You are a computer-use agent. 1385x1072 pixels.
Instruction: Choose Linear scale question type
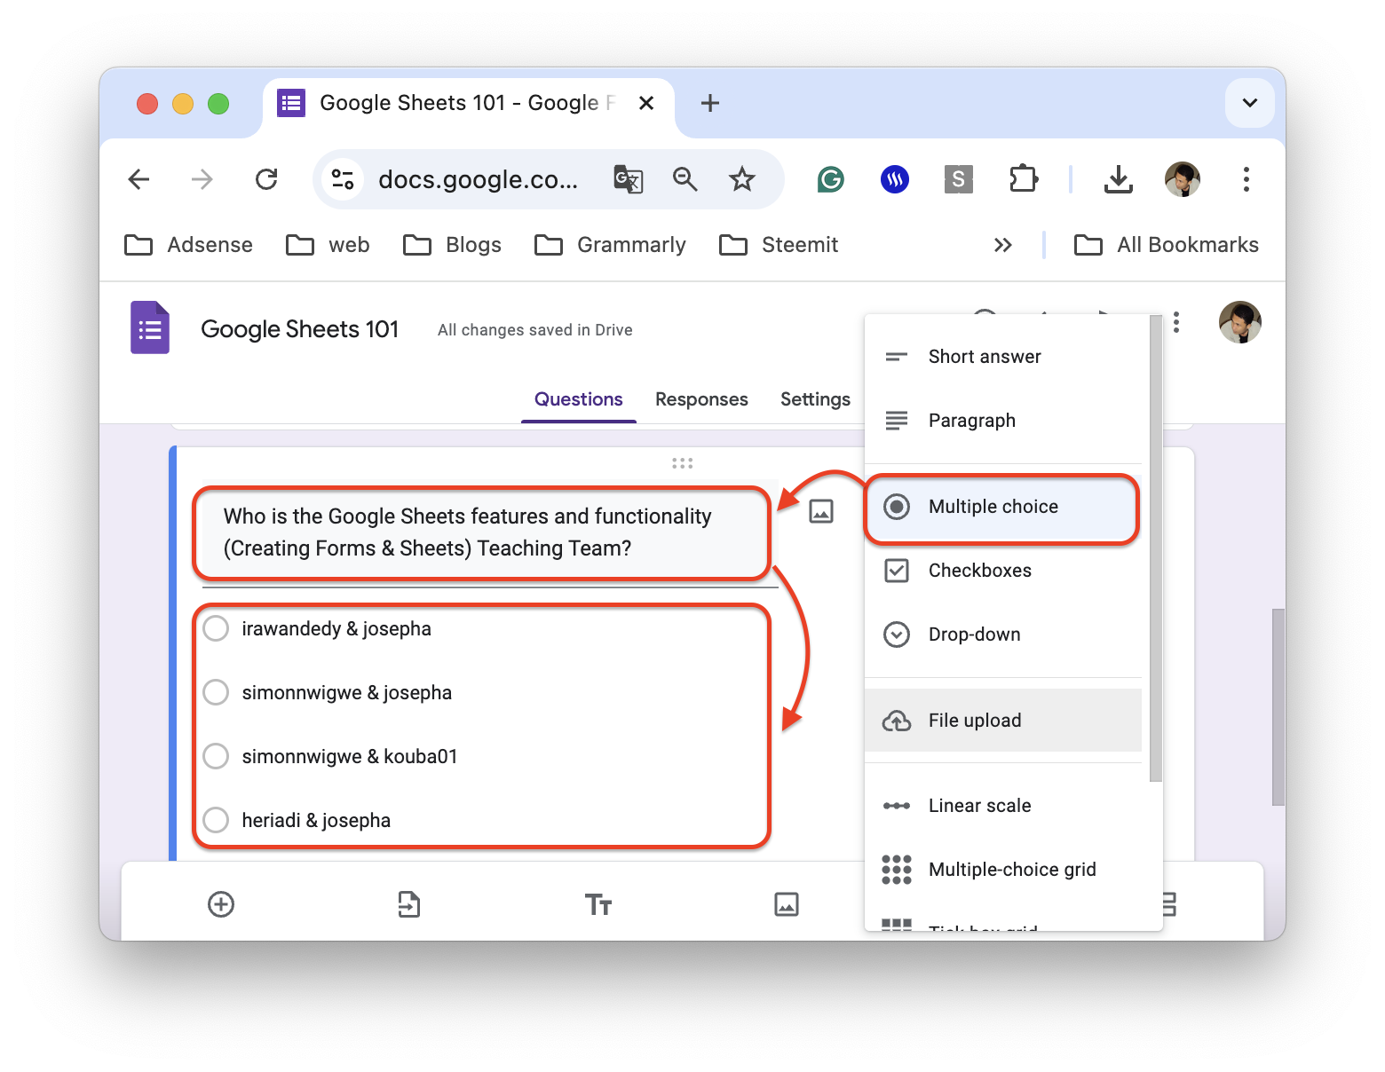tap(1003, 806)
